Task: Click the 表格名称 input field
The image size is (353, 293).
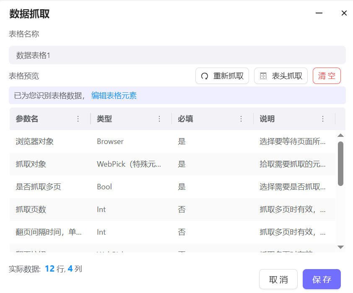Action: click(x=177, y=55)
